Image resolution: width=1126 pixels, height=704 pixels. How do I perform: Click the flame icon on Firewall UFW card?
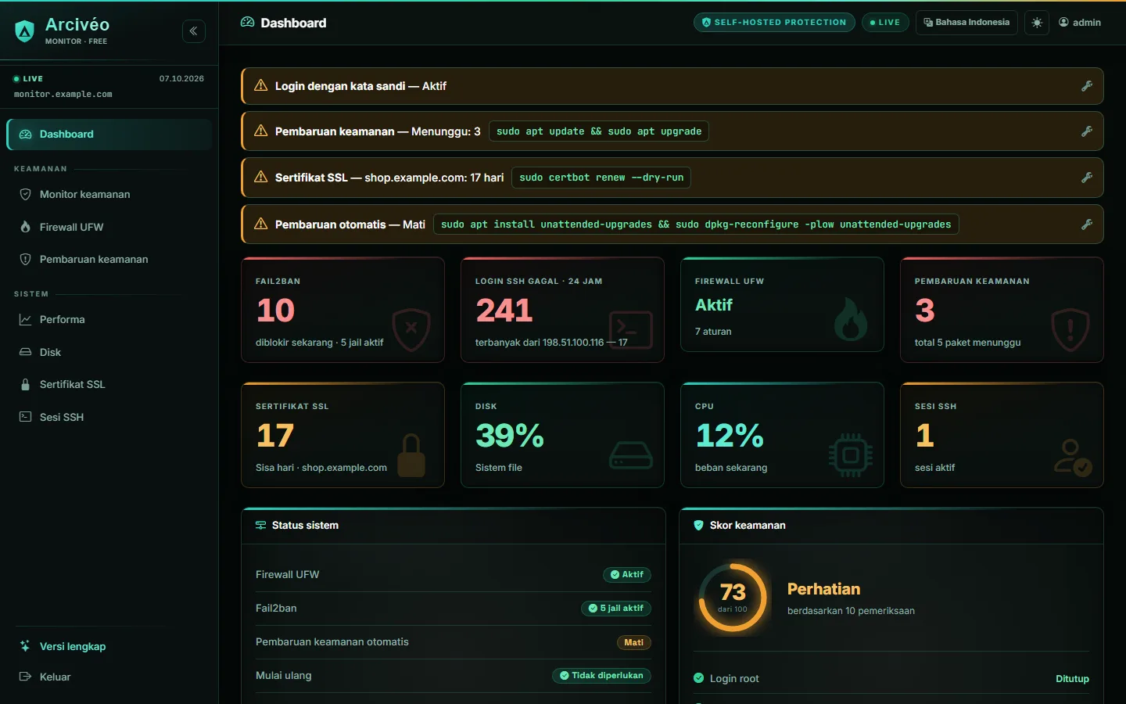pos(850,319)
